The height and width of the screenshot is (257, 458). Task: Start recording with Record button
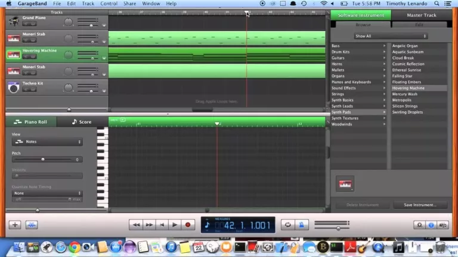pyautogui.click(x=188, y=225)
